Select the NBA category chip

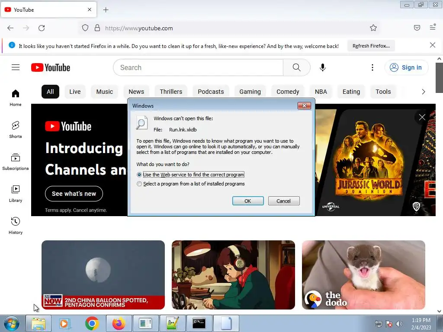(321, 92)
